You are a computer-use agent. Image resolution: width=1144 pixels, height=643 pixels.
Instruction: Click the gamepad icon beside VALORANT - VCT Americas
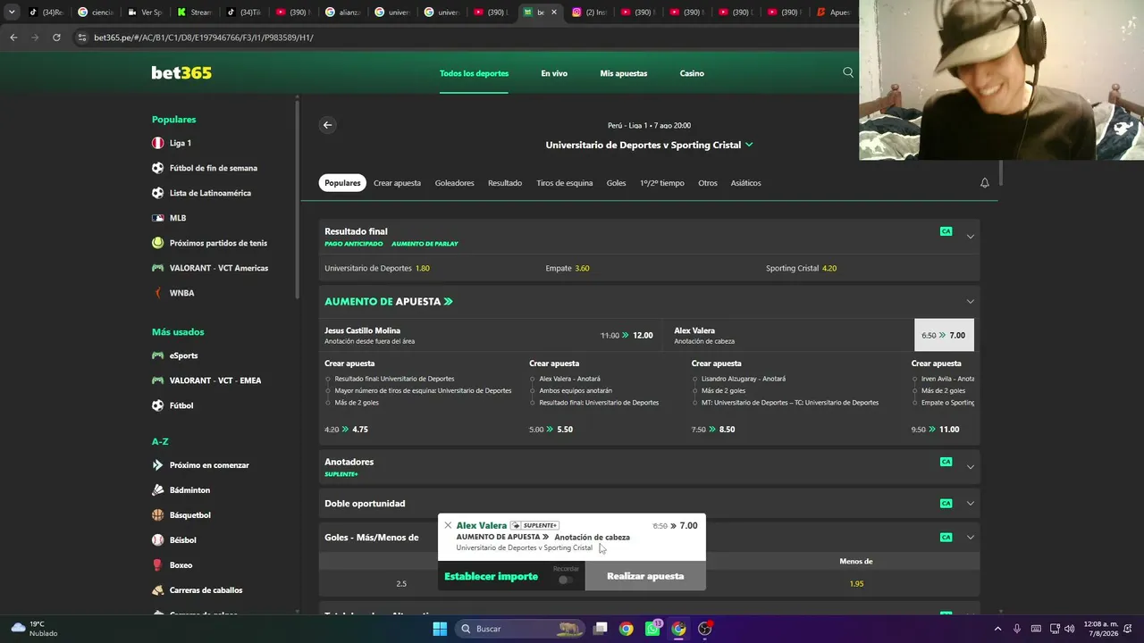[157, 268]
